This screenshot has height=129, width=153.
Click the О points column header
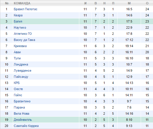tap(147, 3)
